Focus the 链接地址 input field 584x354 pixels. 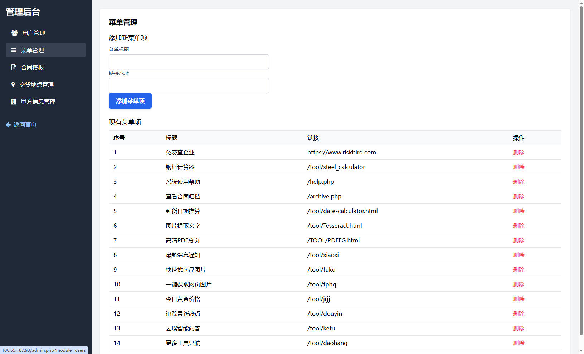(x=189, y=85)
